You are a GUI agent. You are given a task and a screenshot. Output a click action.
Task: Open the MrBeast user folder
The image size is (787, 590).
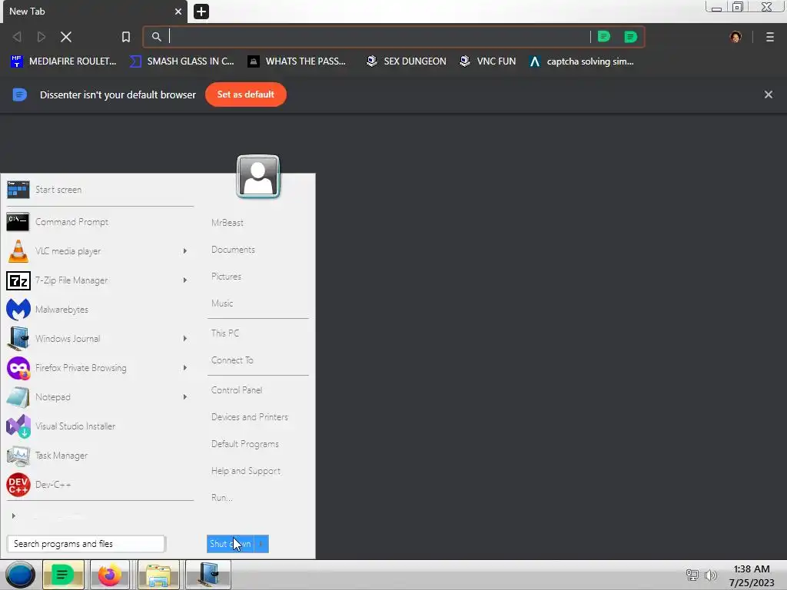coord(227,223)
